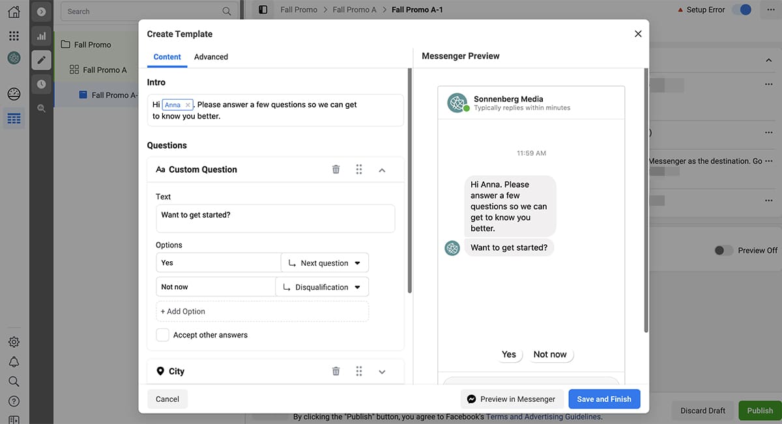This screenshot has width=782, height=424.
Task: Select the Content tab
Action: click(x=167, y=57)
